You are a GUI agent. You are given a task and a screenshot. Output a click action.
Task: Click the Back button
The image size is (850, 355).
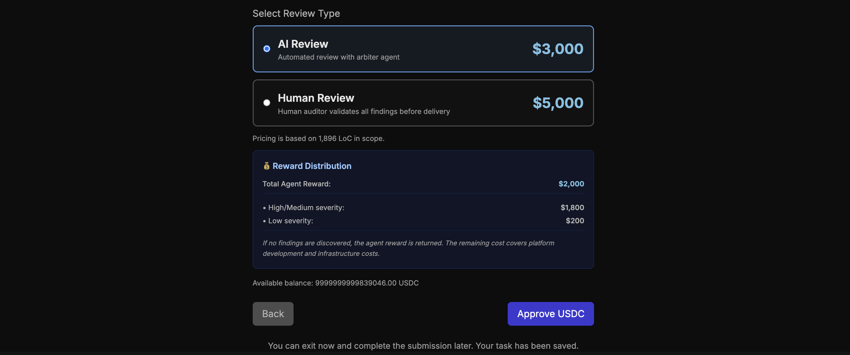pos(272,314)
